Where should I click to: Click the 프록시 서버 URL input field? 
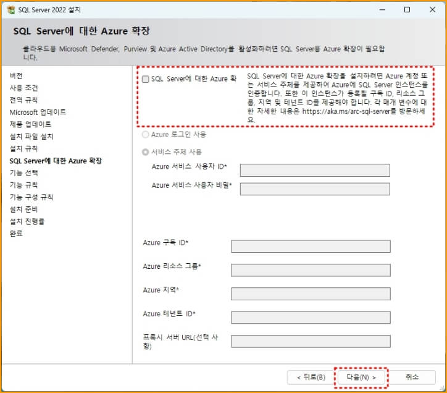click(x=311, y=341)
